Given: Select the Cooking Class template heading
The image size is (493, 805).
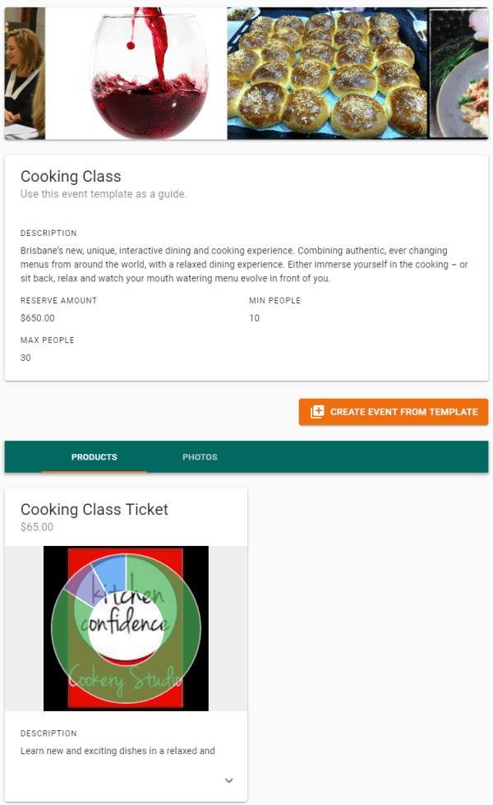Looking at the screenshot, I should click(71, 177).
